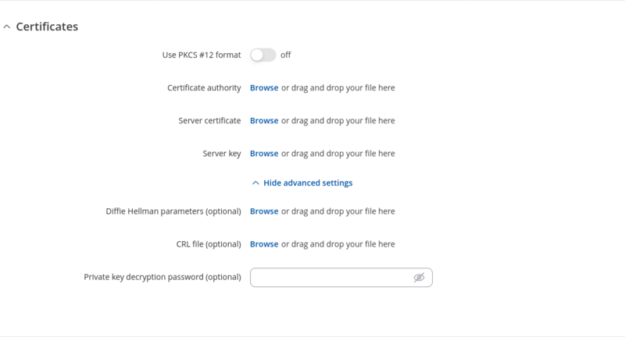This screenshot has height=337, width=625.
Task: Click drag-and-drop text beside CRL file
Action: click(x=338, y=244)
